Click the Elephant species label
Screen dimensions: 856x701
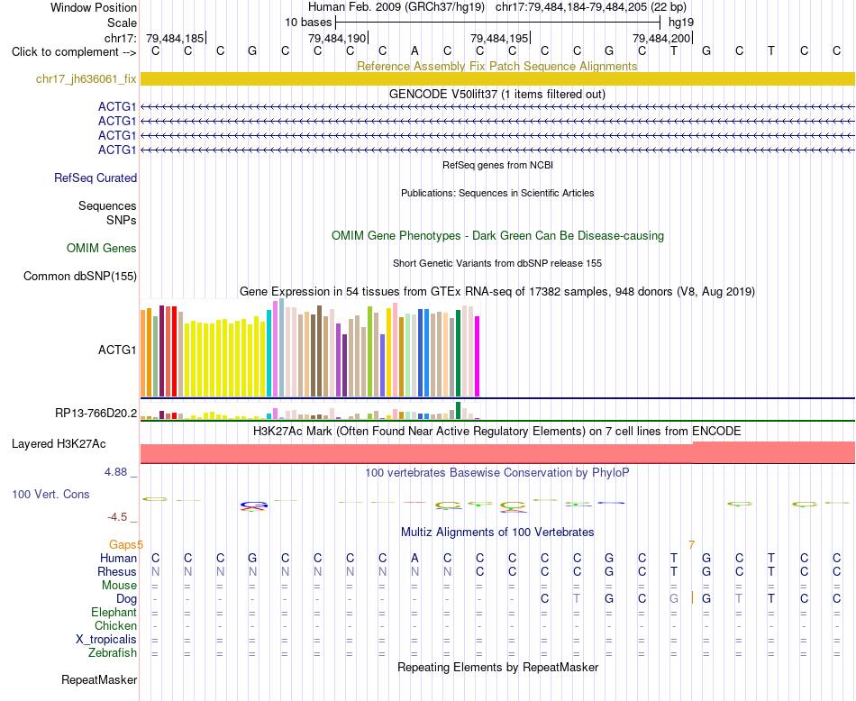pyautogui.click(x=114, y=612)
